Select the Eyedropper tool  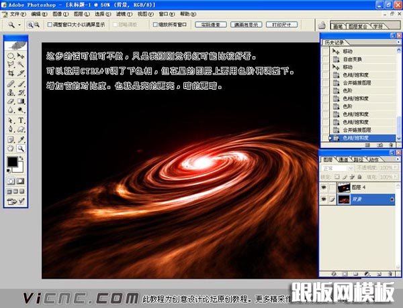coord(21,140)
